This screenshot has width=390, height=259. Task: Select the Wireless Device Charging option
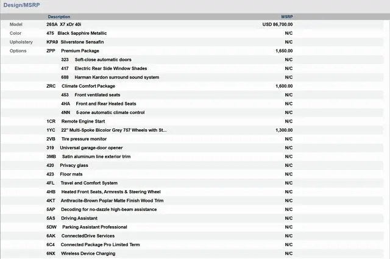(x=88, y=254)
